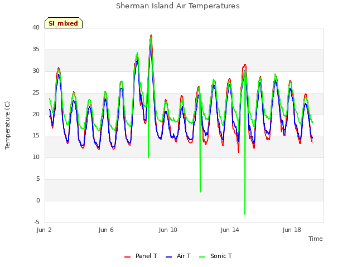Click the 15 y-axis tick label
Viewport: 357px width, 267px height.
click(x=36, y=136)
